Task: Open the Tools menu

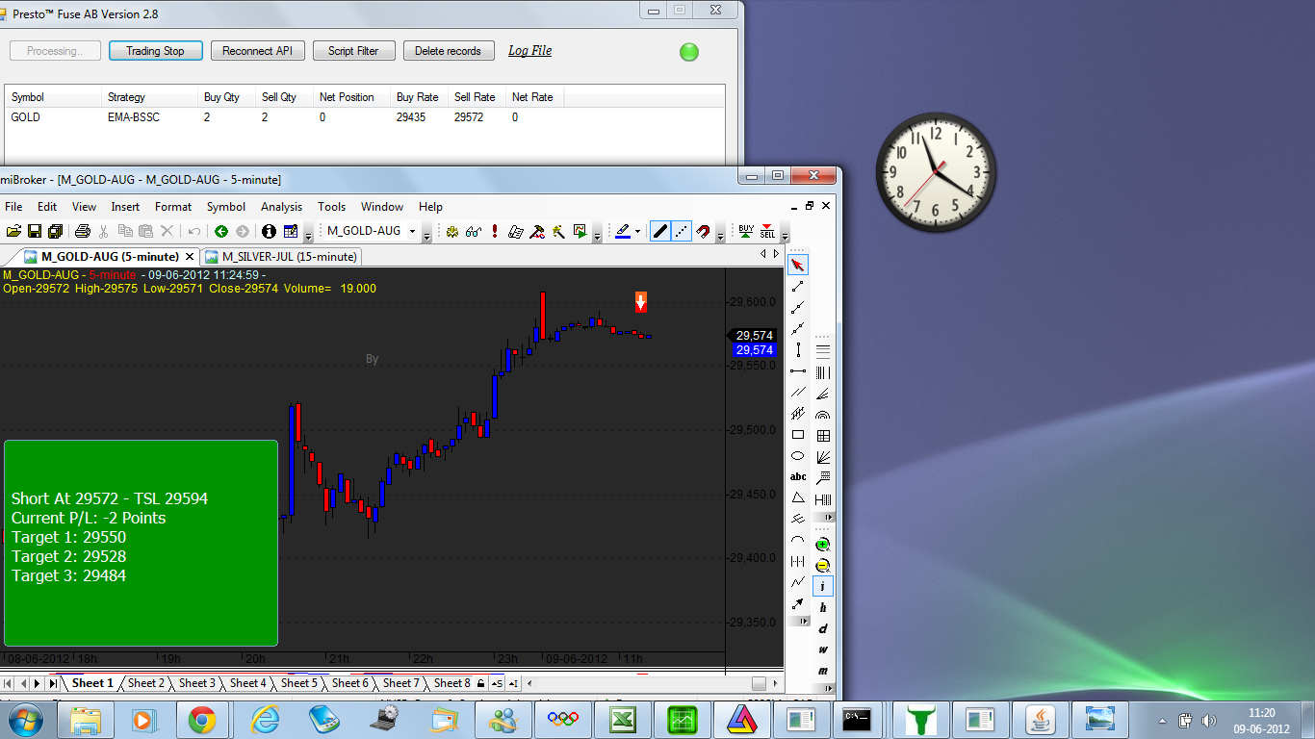Action: click(x=331, y=207)
